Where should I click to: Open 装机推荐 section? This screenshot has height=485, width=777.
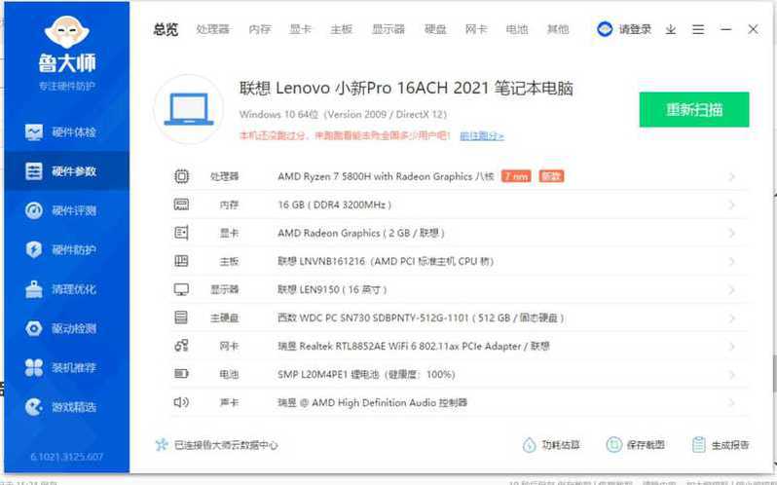(67, 367)
